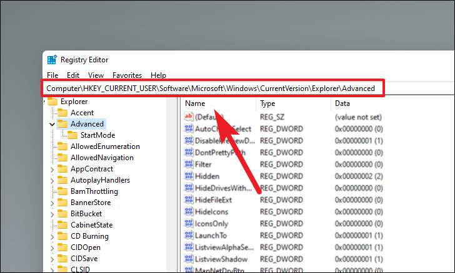455x273 pixels.
Task: Select the IconsOnly DWORD icon
Action: [x=189, y=224]
